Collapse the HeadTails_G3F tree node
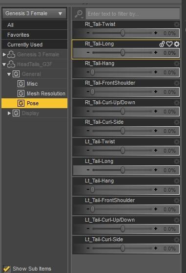The image size is (186, 273). (x=4, y=65)
